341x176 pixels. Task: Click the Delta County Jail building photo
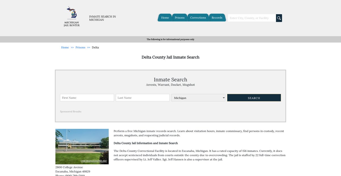pos(82,146)
